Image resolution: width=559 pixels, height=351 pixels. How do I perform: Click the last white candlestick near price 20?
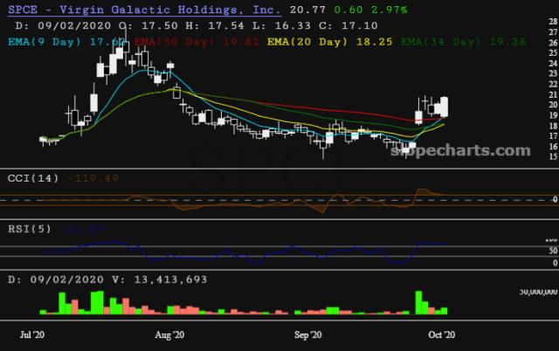[445, 107]
